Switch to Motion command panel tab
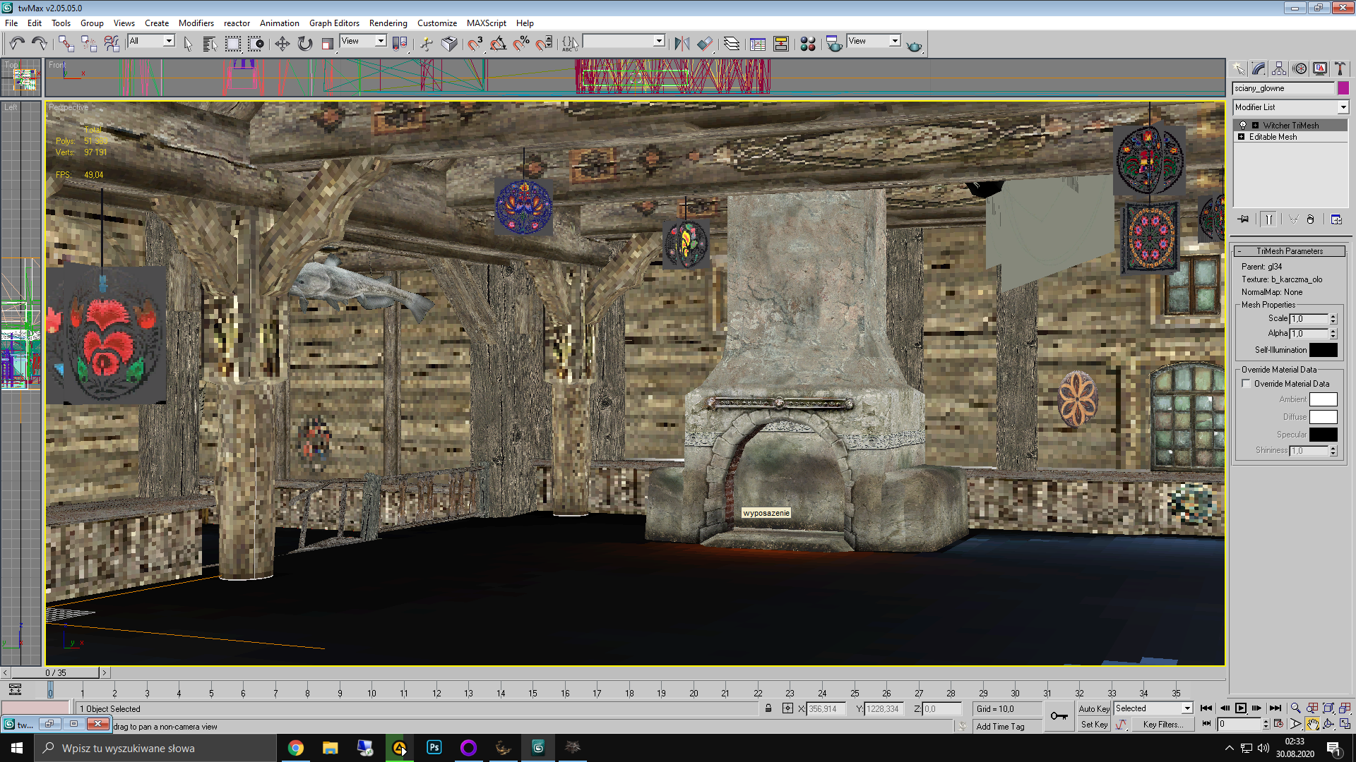 1299,68
